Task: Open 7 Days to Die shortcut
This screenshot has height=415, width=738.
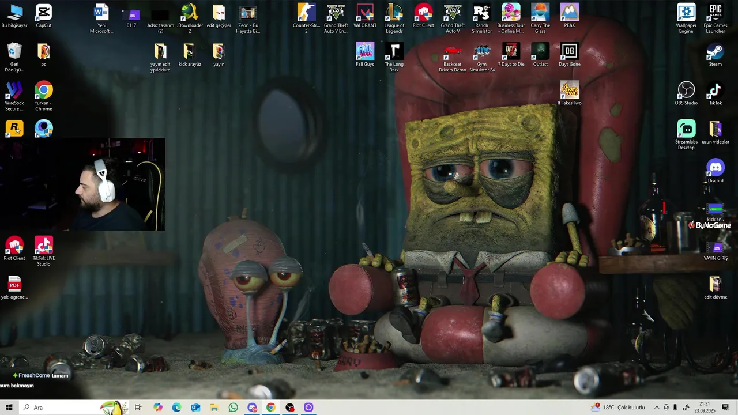Action: tap(511, 55)
